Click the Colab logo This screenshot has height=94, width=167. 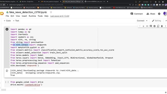tap(2, 14)
